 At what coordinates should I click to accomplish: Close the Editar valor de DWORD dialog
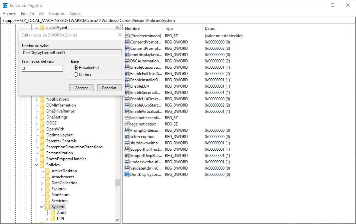pos(120,35)
